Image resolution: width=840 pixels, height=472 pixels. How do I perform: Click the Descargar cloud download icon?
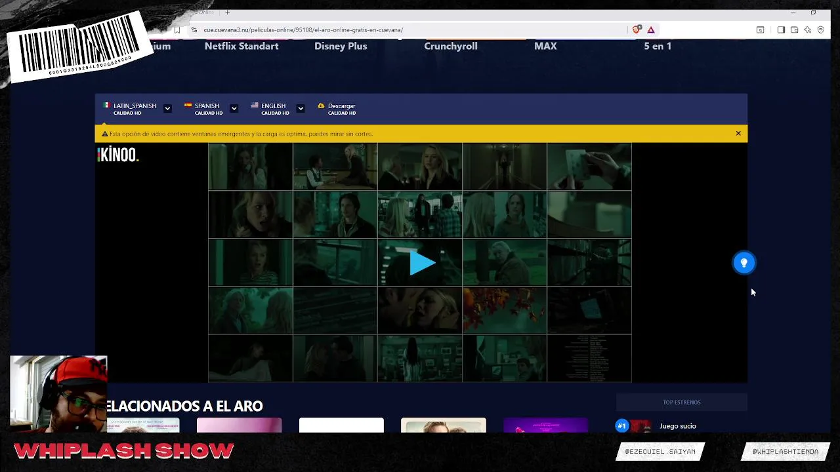[x=321, y=106]
